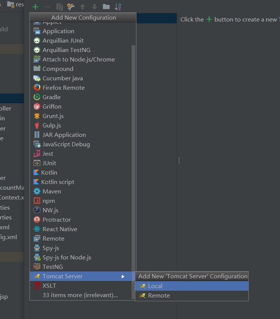
Task: Click the Move Up arrow icon
Action: [83, 7]
